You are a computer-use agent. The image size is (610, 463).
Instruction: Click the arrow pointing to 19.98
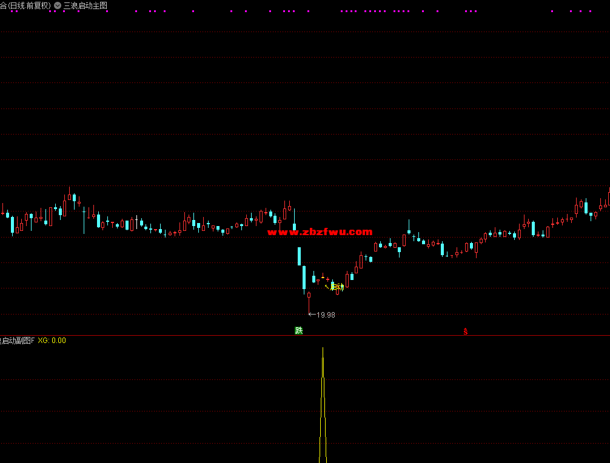[x=312, y=314]
